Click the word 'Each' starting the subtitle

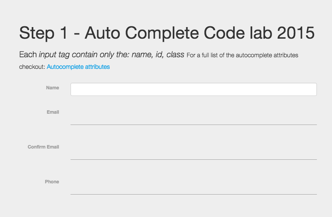tap(28, 55)
